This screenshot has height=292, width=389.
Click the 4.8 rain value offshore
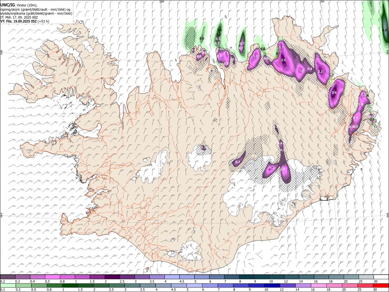pyautogui.click(x=384, y=30)
